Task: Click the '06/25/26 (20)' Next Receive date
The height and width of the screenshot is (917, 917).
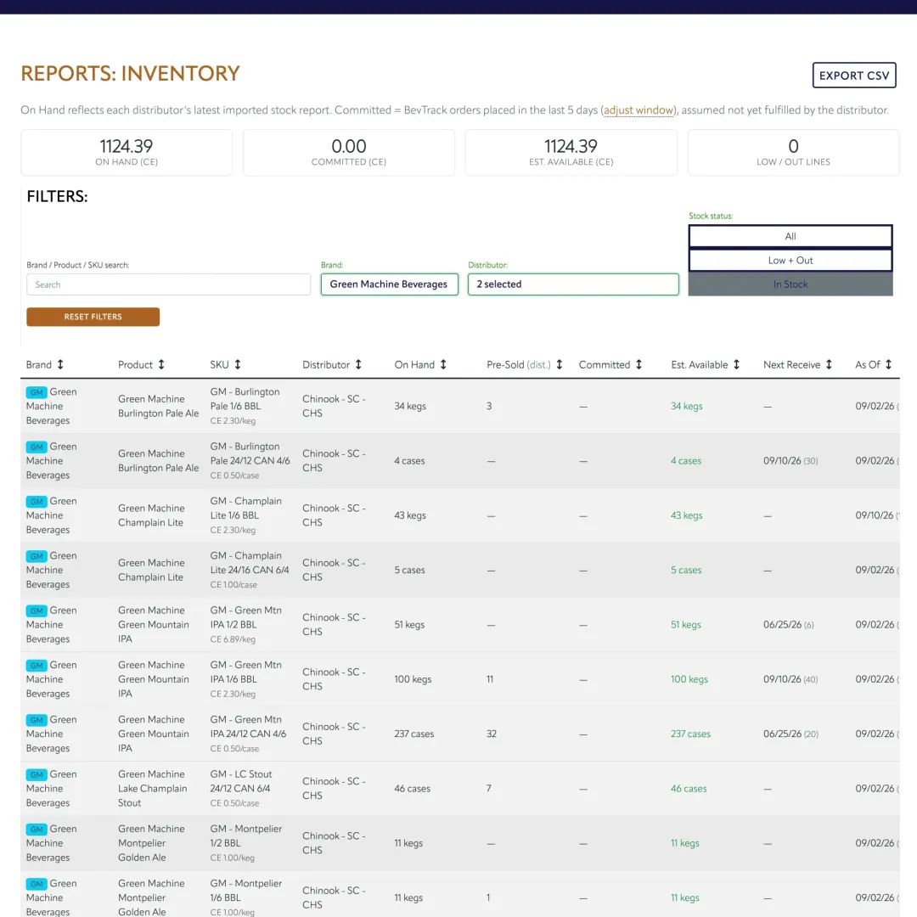Action: 790,734
